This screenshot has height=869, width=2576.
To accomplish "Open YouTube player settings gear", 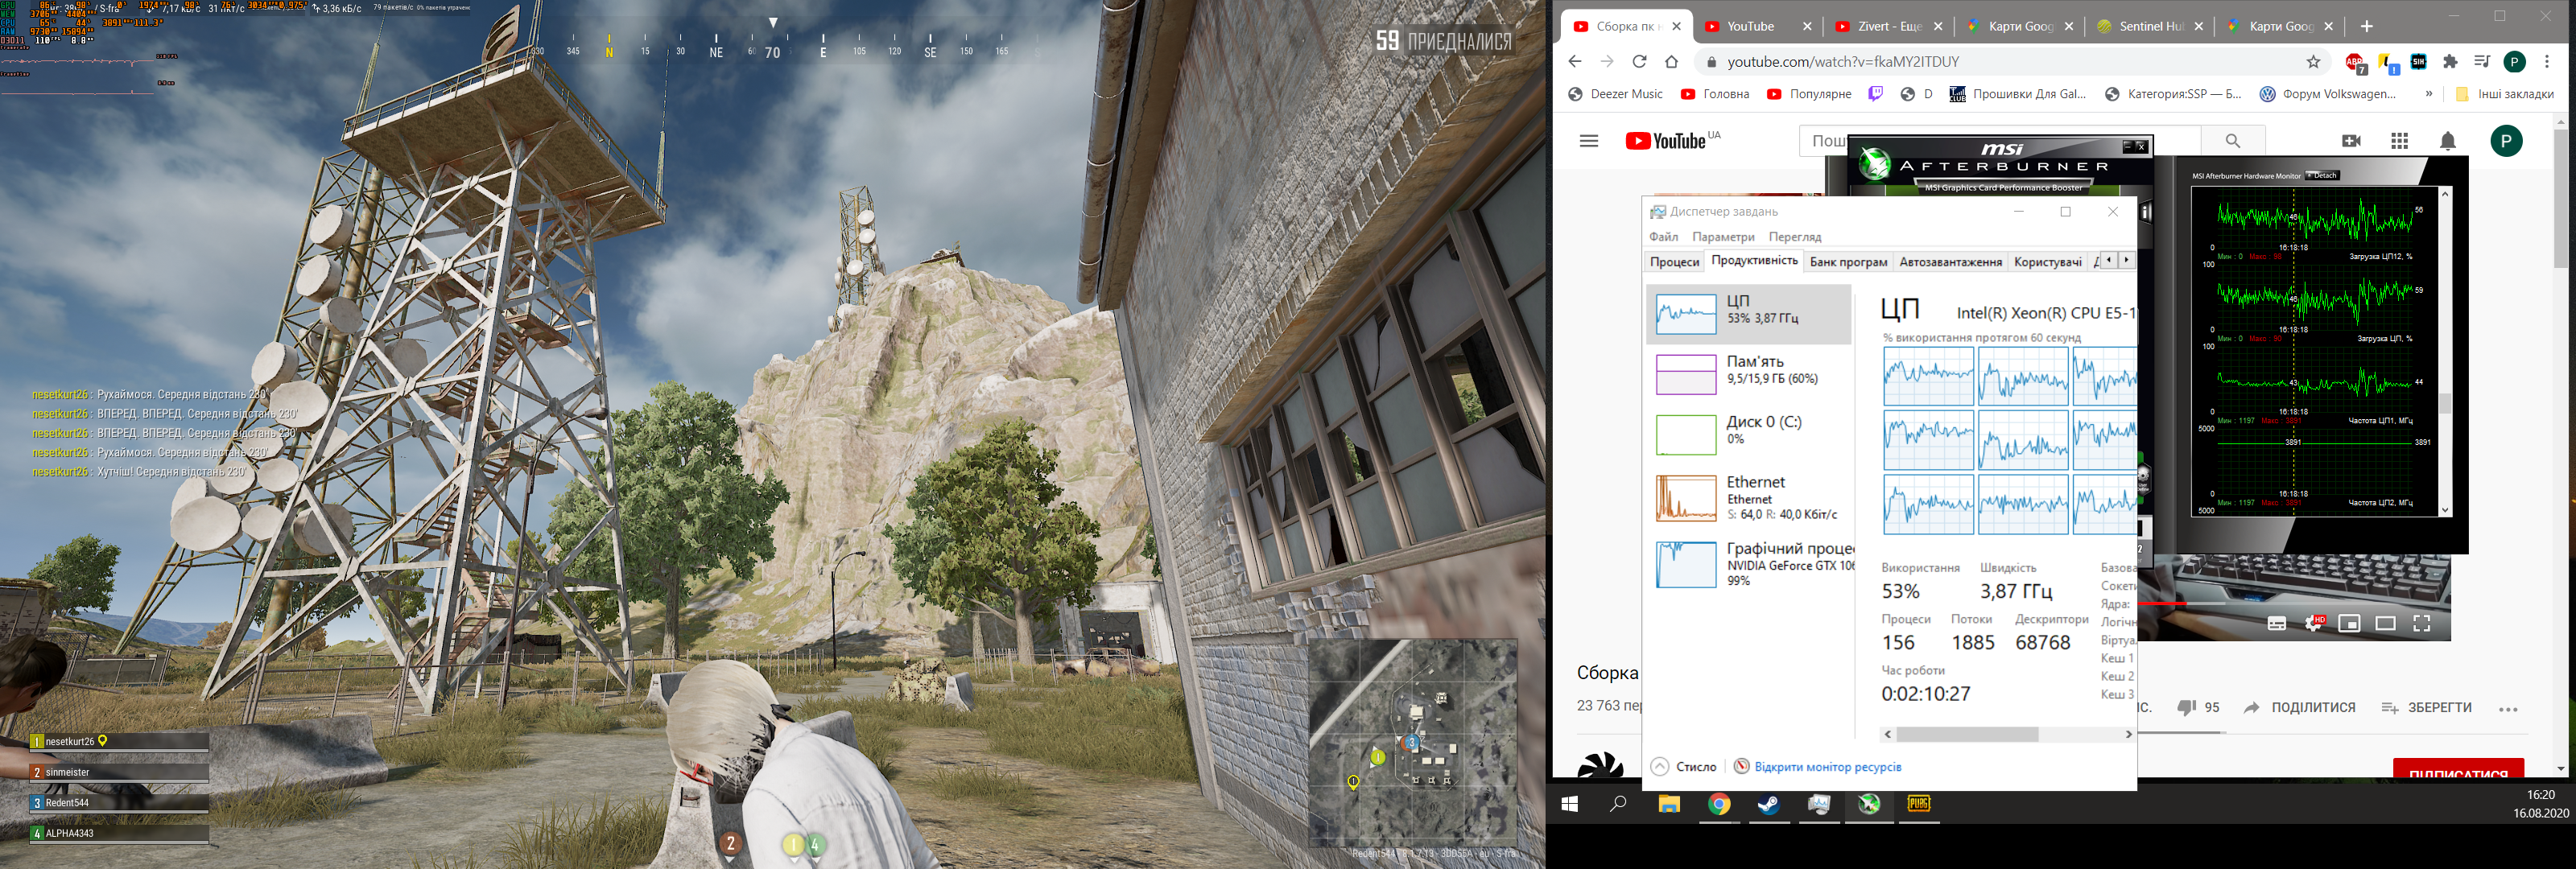I will pyautogui.click(x=2313, y=623).
